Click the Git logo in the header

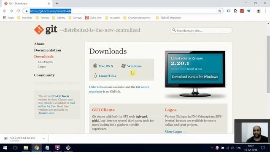(x=46, y=30)
